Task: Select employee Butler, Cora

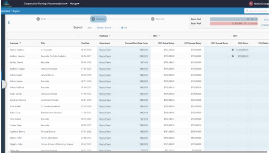Action: (15, 113)
